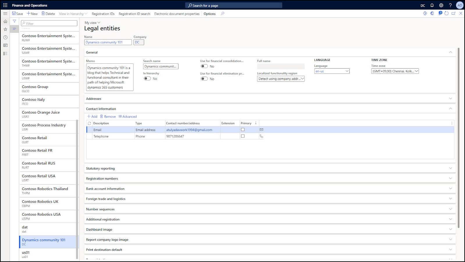This screenshot has height=262, width=465.
Task: Click the DC company picker in header
Action: [423, 5]
